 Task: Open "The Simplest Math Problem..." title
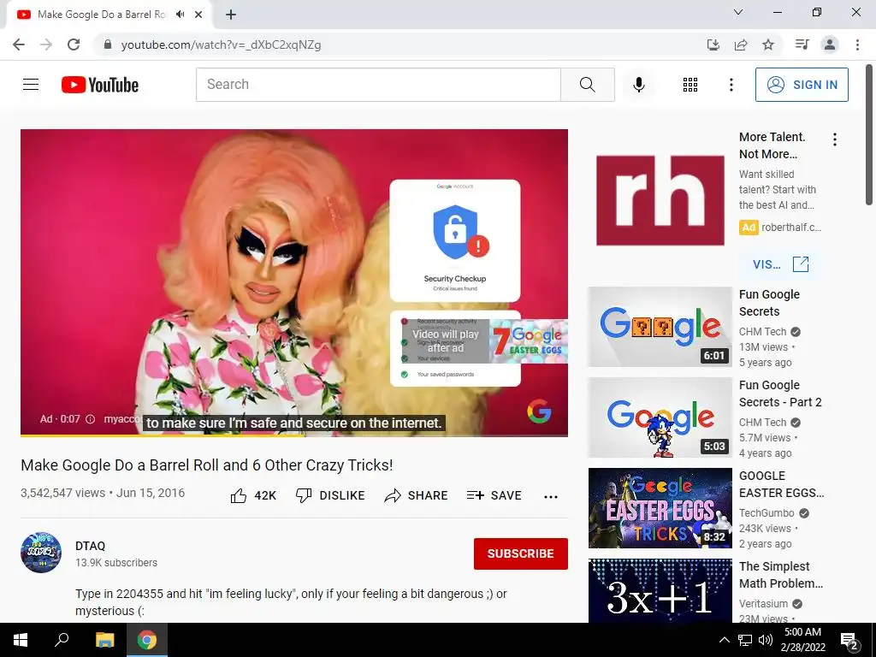(x=780, y=574)
